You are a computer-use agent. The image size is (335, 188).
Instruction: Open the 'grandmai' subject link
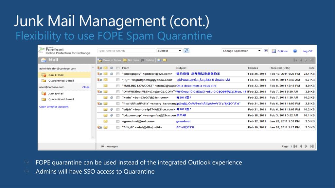point(183,121)
